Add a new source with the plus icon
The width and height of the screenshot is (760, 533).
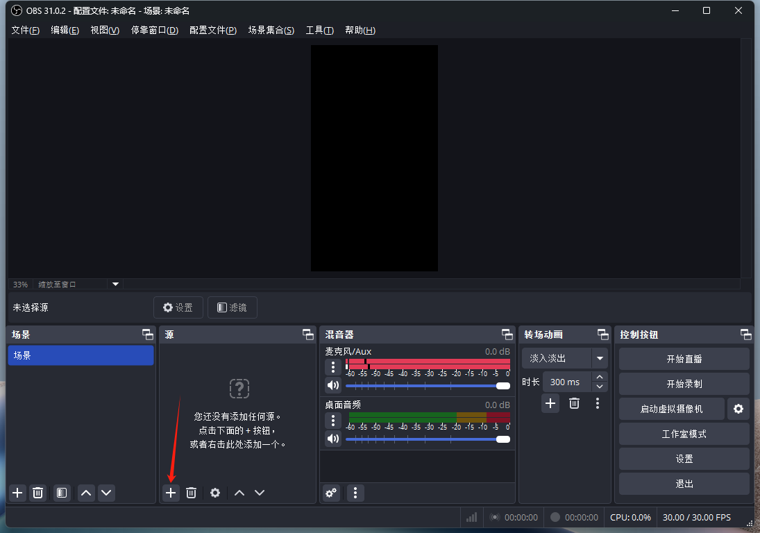coord(171,493)
